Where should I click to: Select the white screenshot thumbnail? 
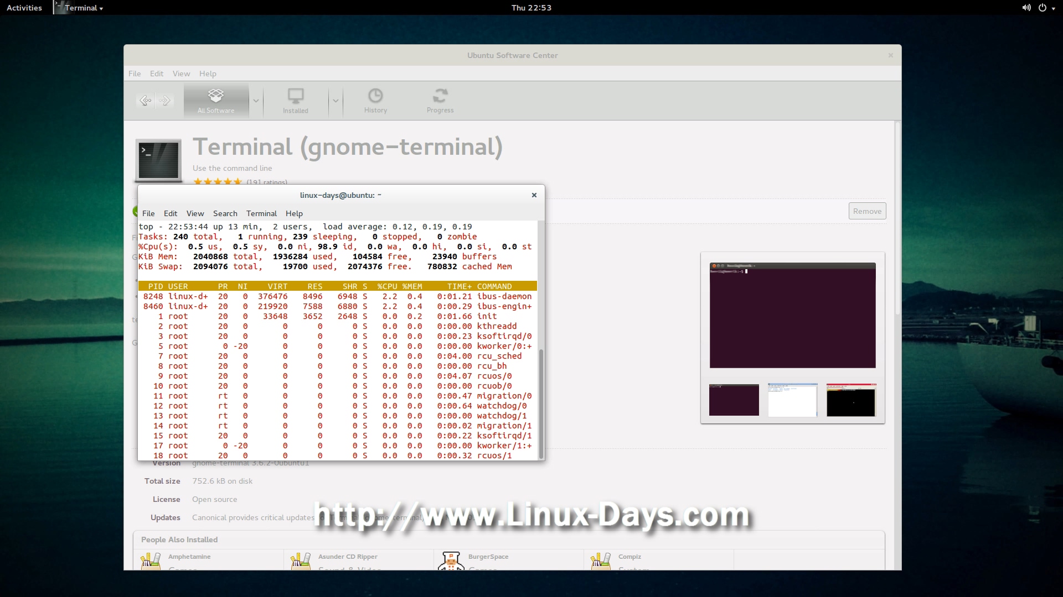pos(792,400)
